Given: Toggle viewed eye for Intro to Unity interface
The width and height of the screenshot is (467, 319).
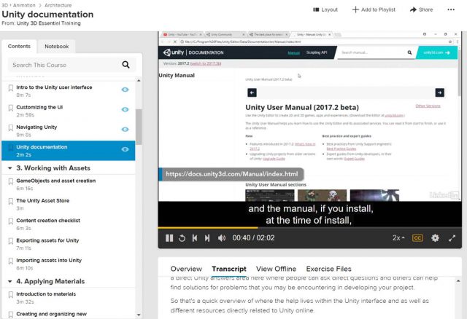Looking at the screenshot, I should (125, 90).
